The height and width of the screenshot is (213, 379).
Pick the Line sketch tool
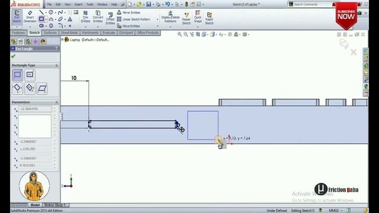41,12
